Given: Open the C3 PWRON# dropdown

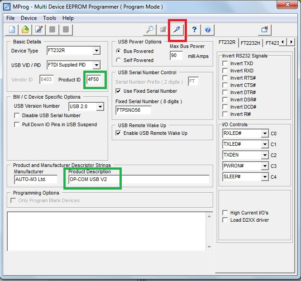Looking at the screenshot, I should pos(265,166).
